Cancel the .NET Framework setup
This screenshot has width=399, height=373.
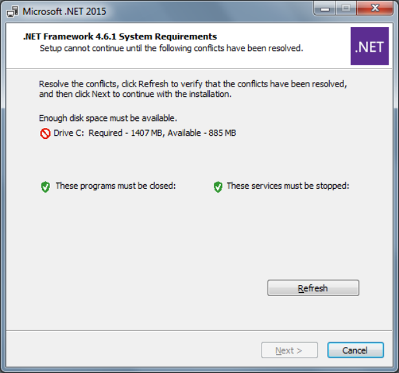(356, 350)
